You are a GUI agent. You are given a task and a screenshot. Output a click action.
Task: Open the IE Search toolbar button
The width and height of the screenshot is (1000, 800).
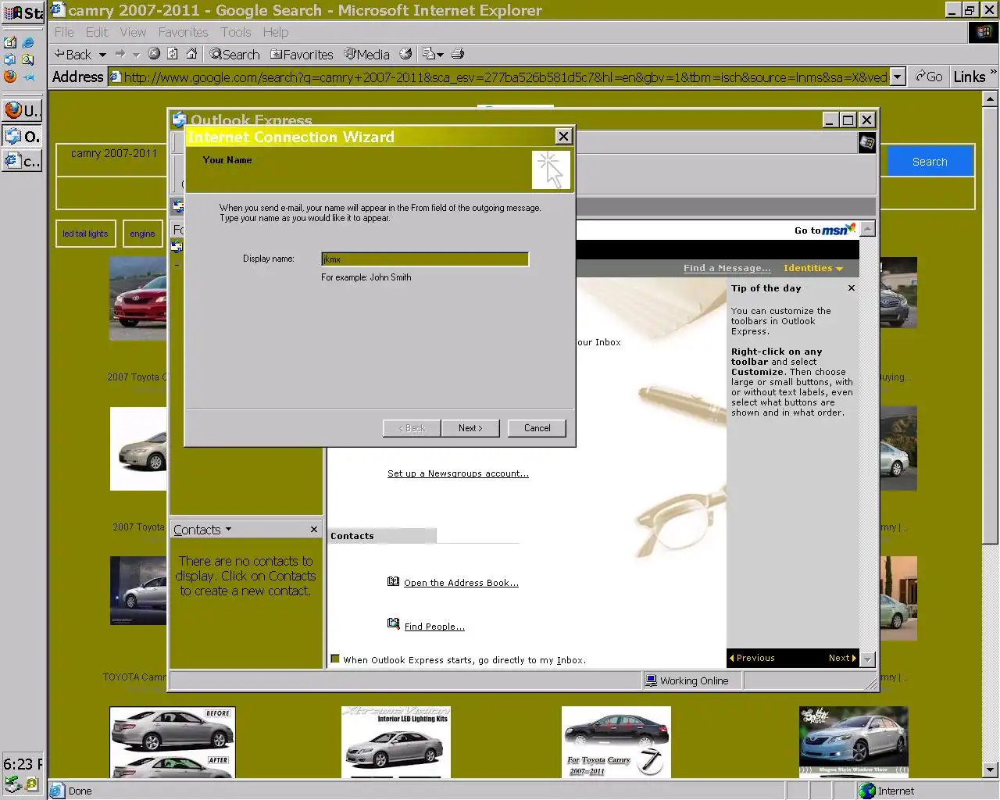point(234,54)
